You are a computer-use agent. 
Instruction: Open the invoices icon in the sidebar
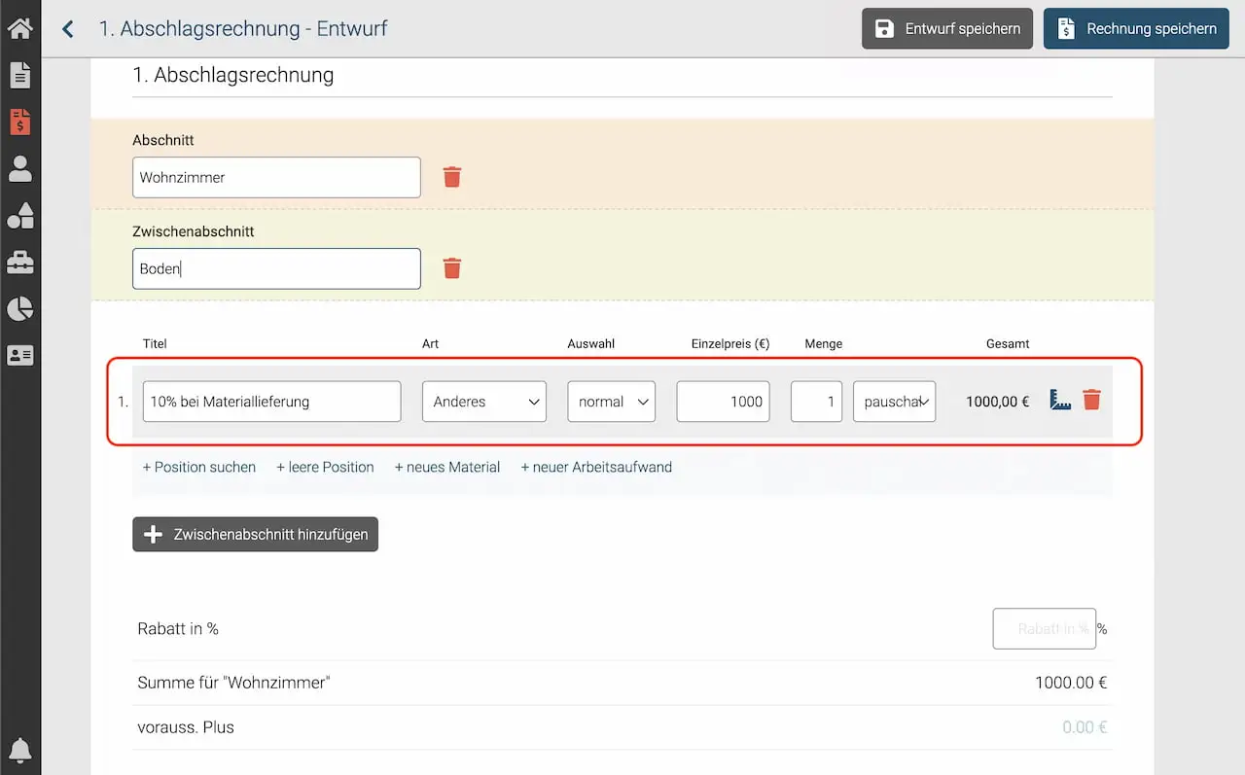pyautogui.click(x=20, y=122)
